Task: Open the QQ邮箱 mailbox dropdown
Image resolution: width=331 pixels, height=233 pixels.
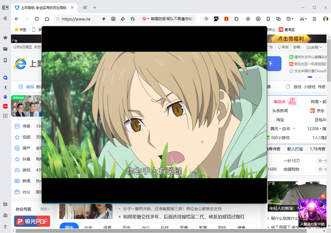Action: coord(313,47)
